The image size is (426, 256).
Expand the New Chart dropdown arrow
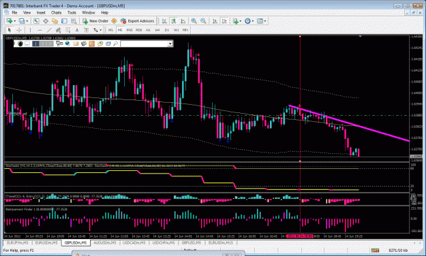point(15,21)
